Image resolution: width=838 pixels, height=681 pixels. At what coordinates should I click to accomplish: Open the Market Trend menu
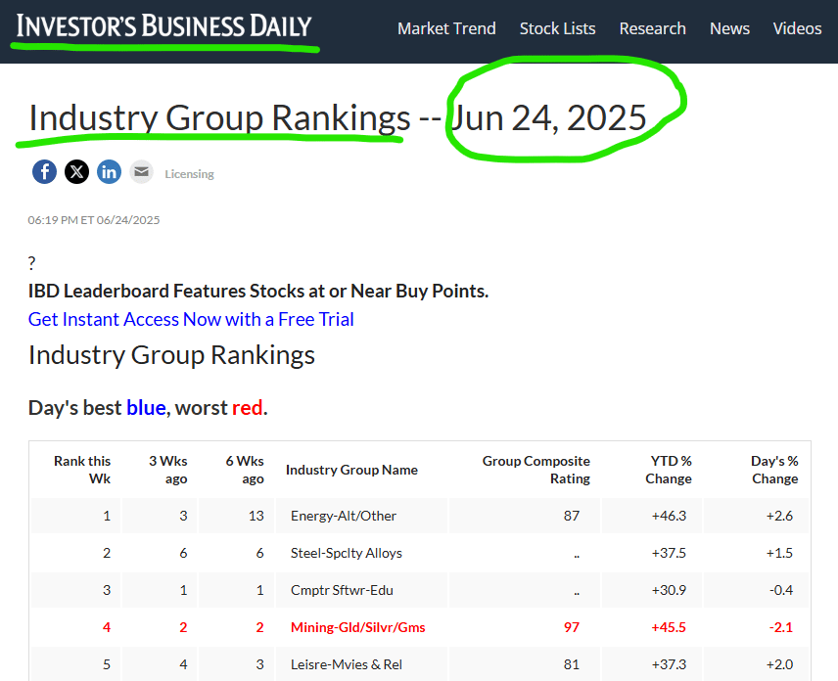pos(446,28)
